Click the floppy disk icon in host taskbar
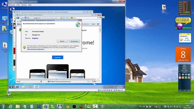 pos(60,107)
